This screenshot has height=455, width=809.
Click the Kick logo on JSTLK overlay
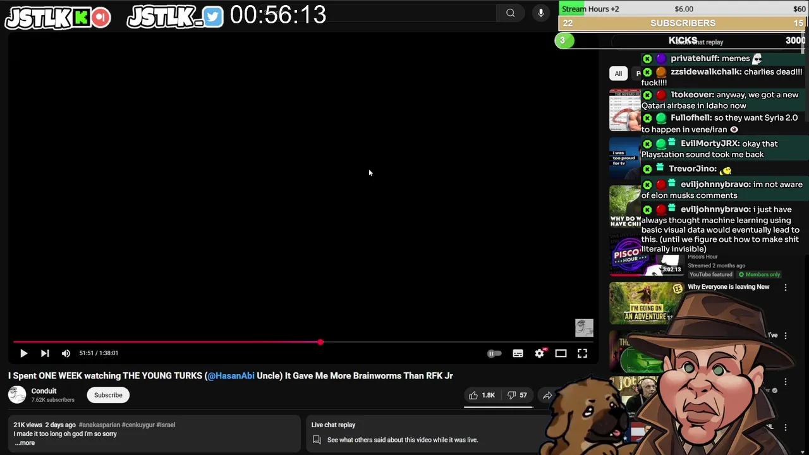coord(82,18)
